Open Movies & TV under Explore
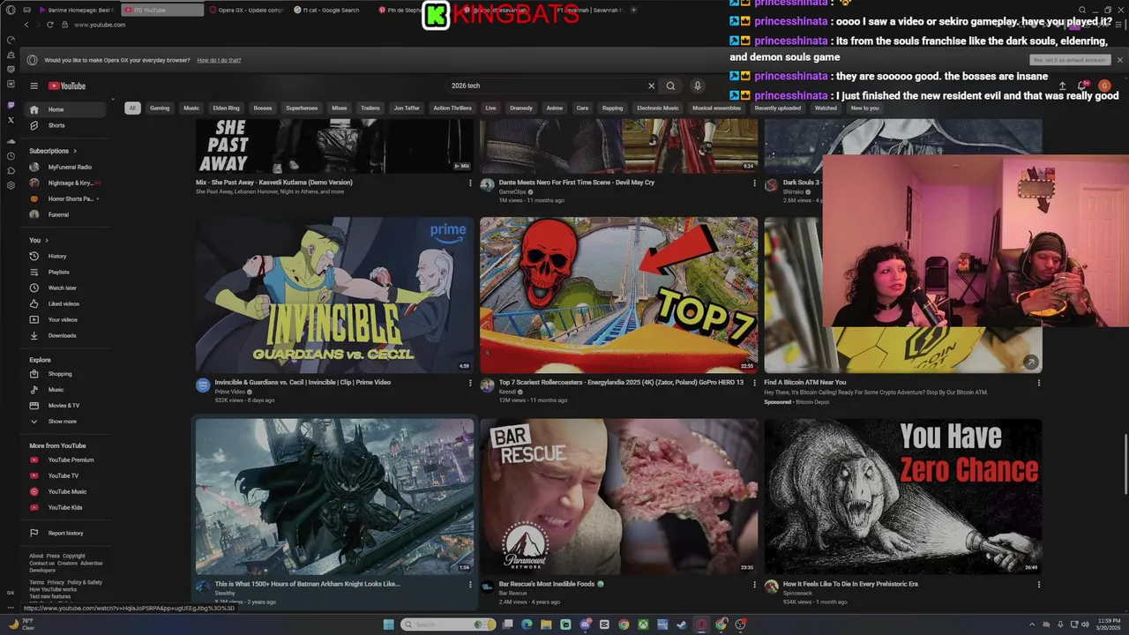This screenshot has height=635, width=1129. tap(66, 406)
